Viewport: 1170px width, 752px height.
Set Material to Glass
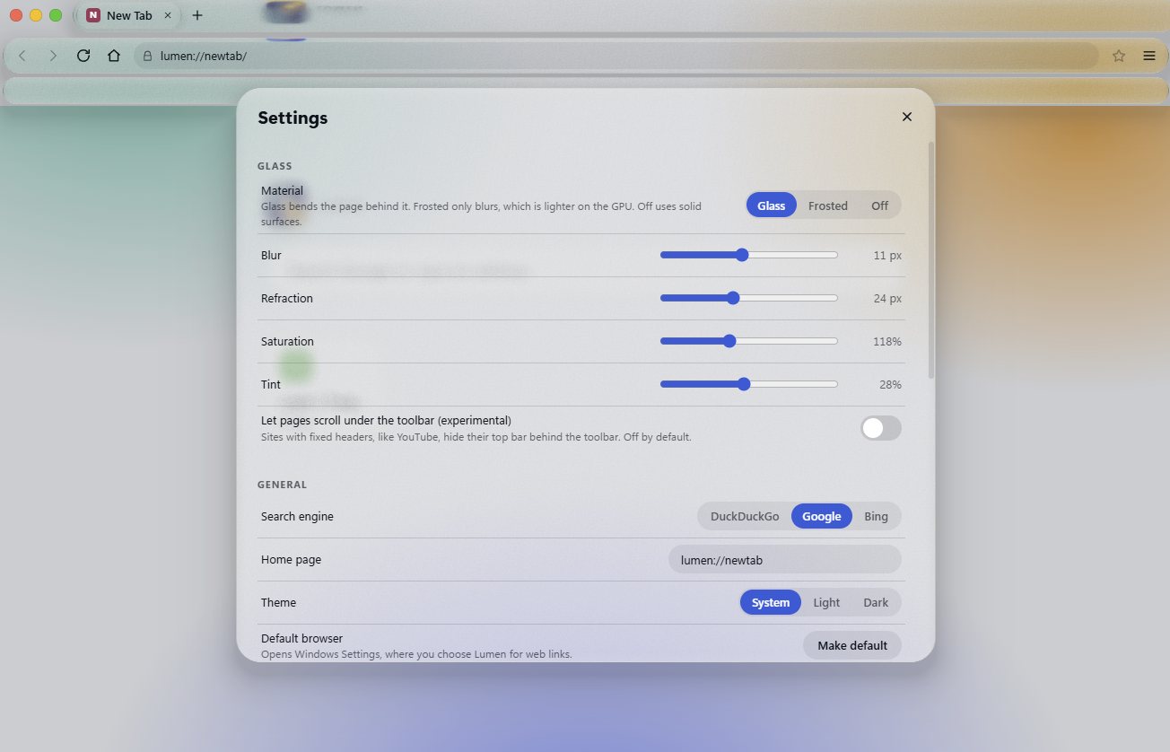click(x=771, y=205)
